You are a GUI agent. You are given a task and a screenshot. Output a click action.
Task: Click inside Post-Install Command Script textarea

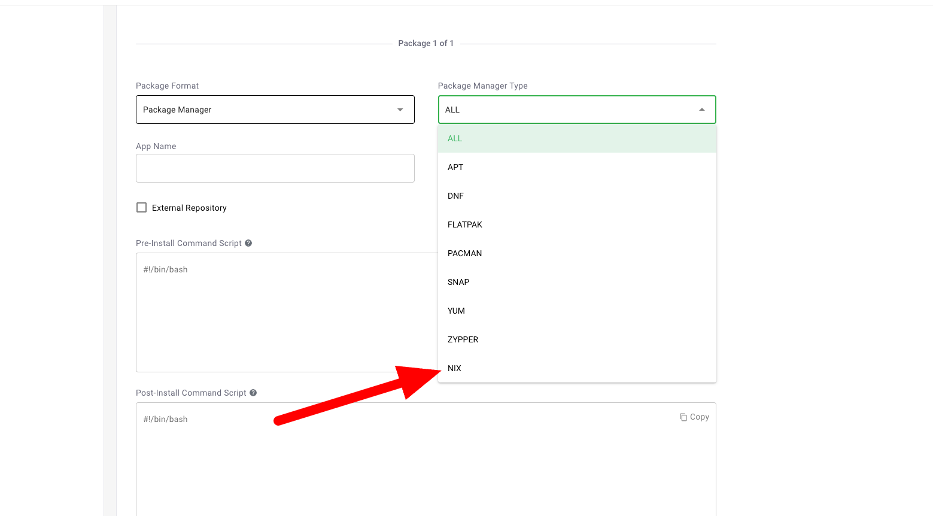pyautogui.click(x=426, y=459)
